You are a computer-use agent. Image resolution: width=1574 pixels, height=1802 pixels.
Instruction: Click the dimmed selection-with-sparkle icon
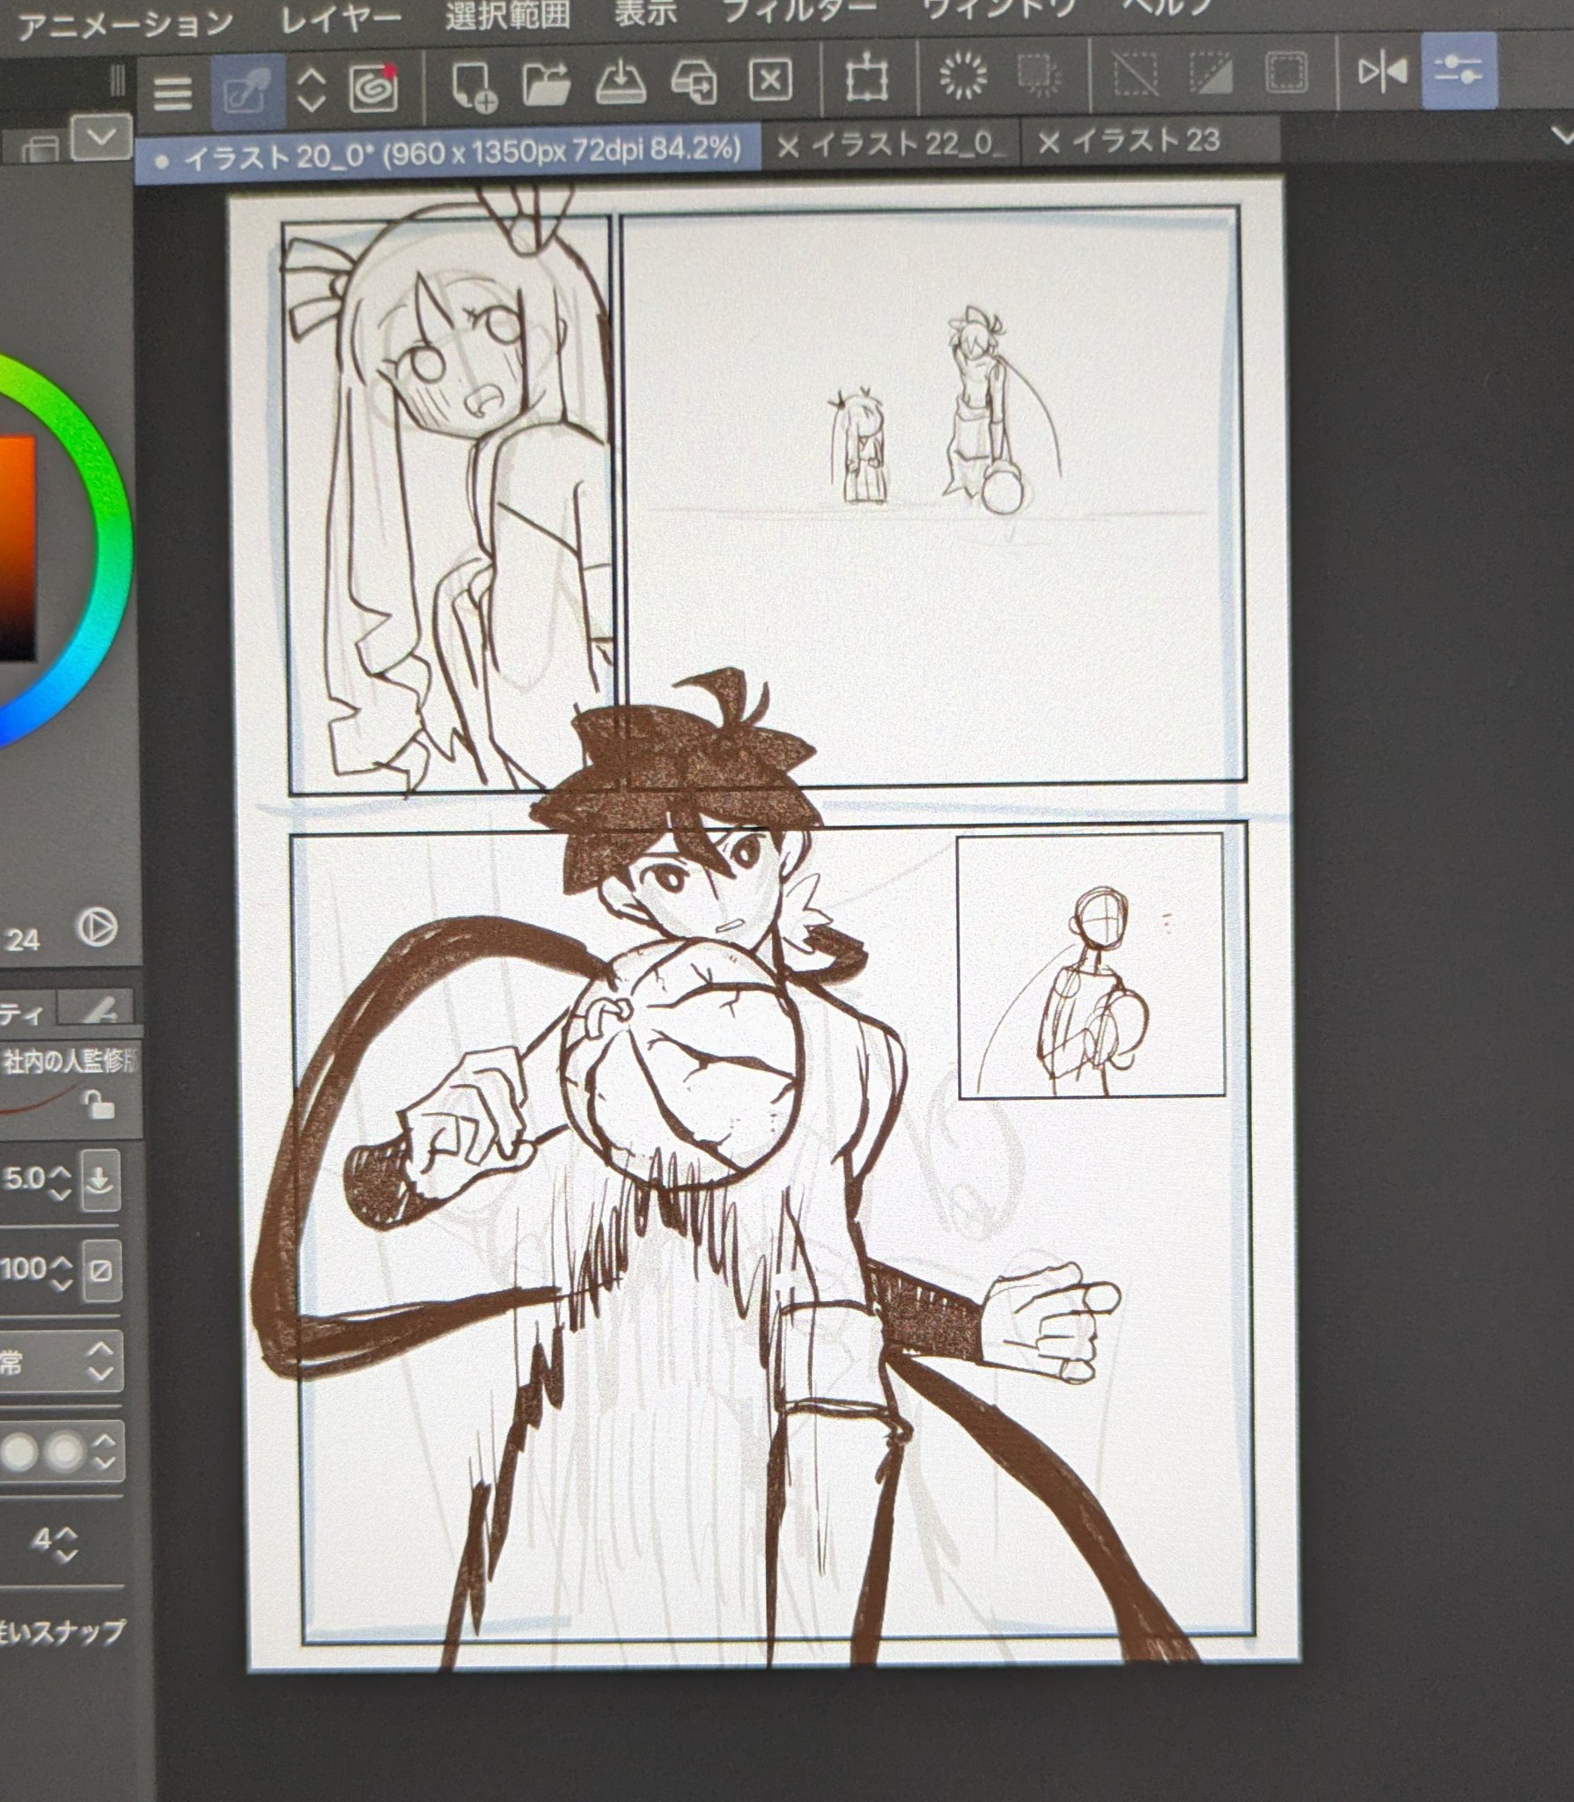pos(1040,76)
